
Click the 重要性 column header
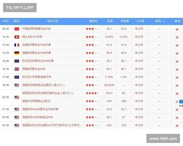point(93,21)
